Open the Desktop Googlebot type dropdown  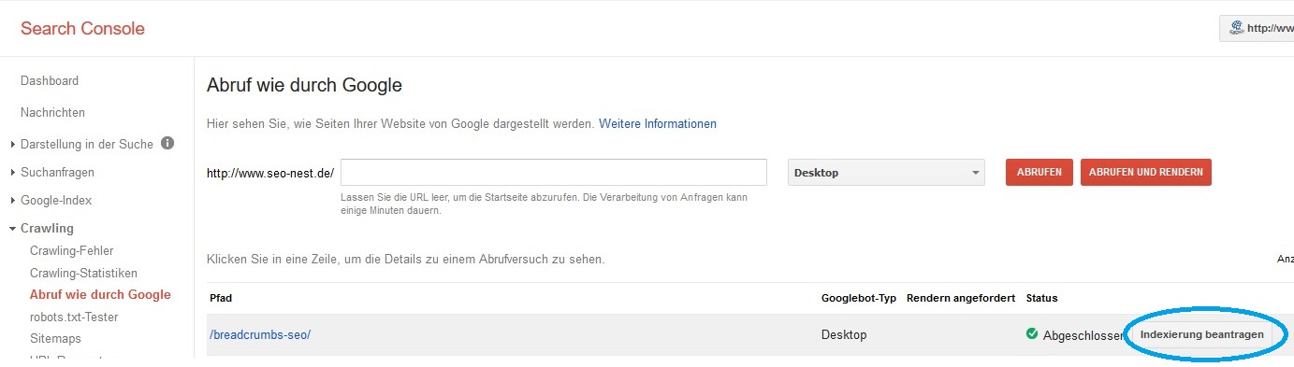[886, 173]
